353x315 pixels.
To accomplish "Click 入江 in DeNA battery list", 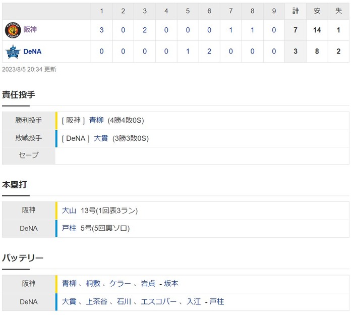I will (194, 301).
